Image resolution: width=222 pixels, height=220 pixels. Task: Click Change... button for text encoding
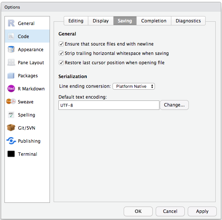tap(174, 105)
